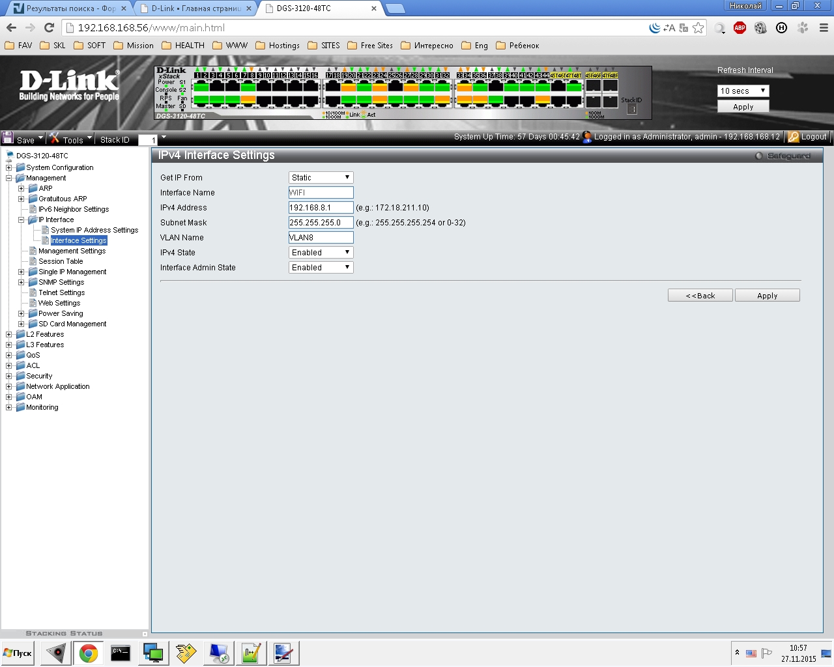Collapse the Management tree node
The image size is (834, 667).
click(9, 178)
